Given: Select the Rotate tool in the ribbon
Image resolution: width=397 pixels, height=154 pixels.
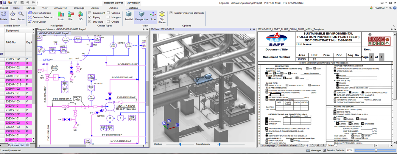Looking at the screenshot, I should click(4, 15).
